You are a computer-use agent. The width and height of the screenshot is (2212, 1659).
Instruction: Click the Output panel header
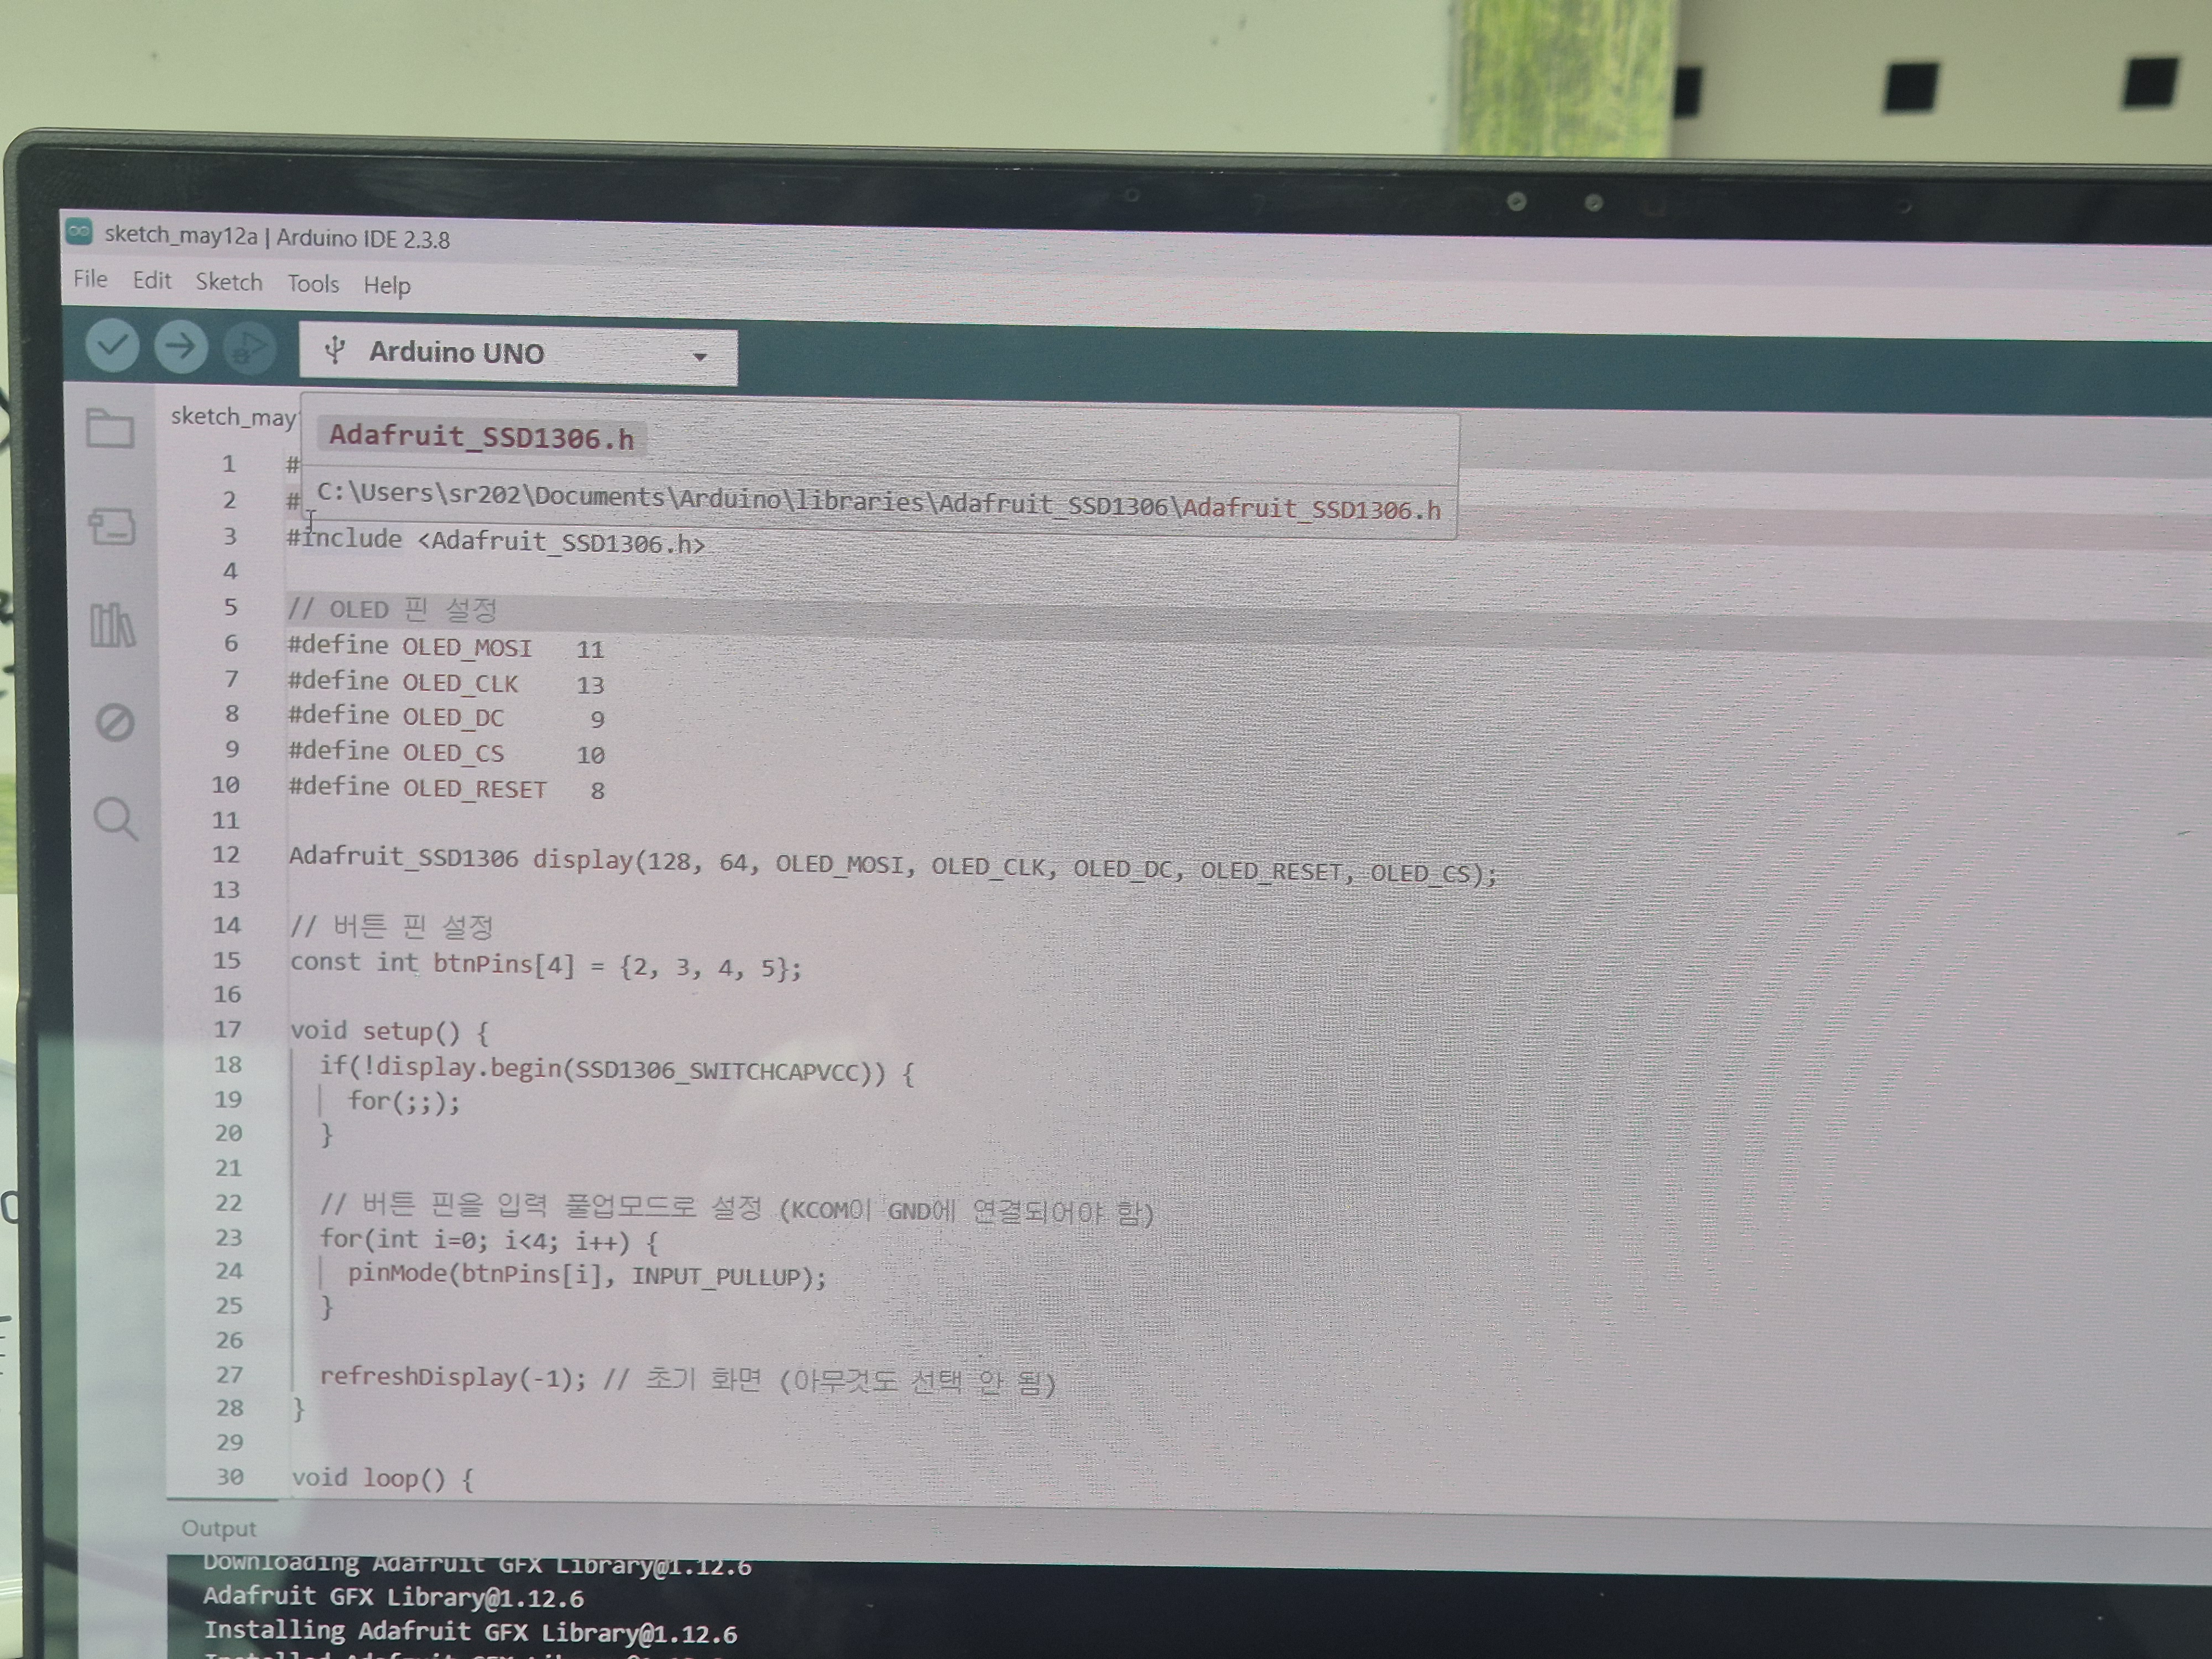[219, 1528]
